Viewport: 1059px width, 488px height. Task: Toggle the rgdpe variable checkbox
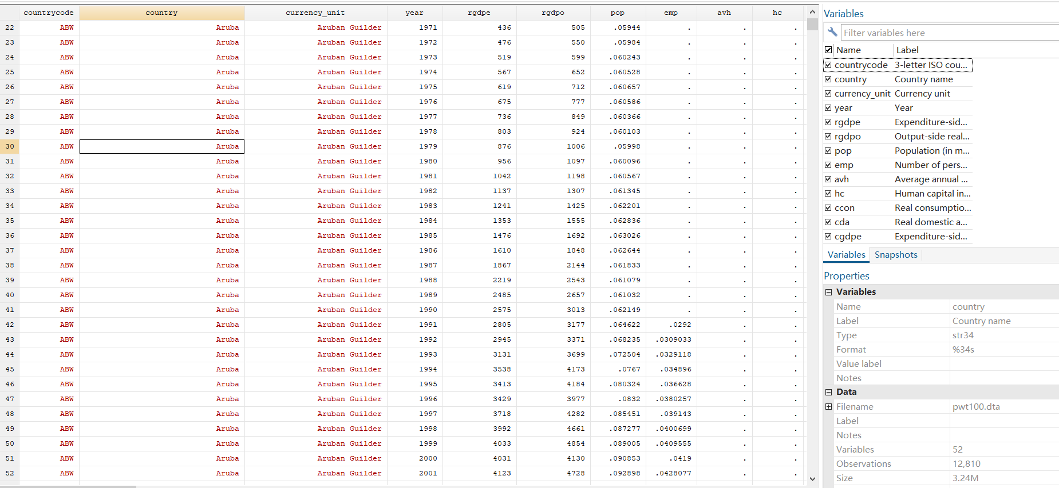828,122
